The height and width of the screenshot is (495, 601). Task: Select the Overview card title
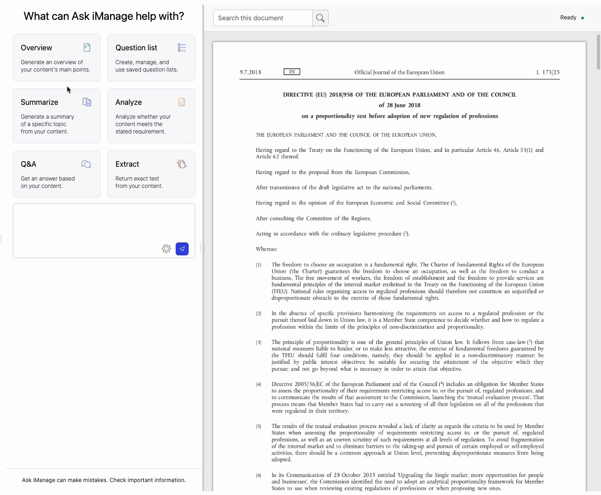[37, 48]
